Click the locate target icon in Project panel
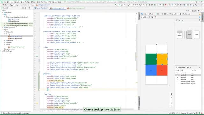The height and width of the screenshot is (115, 204). tap(23, 8)
